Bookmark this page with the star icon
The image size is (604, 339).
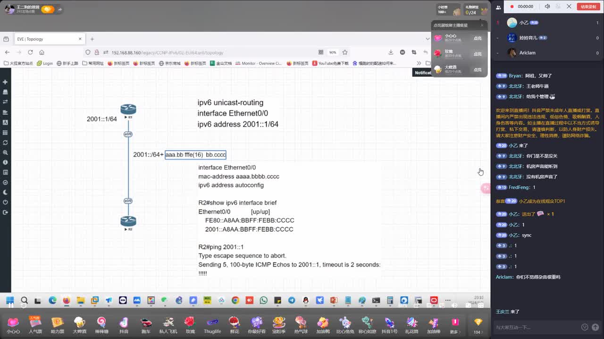[345, 52]
